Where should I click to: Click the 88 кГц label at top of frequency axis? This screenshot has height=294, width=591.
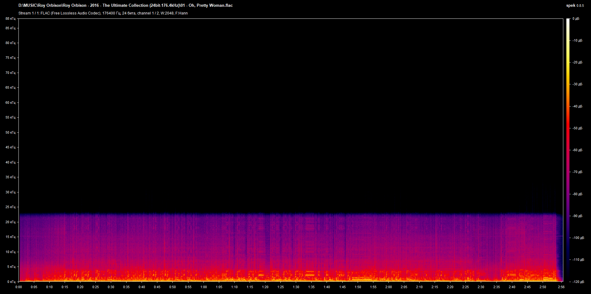10,18
